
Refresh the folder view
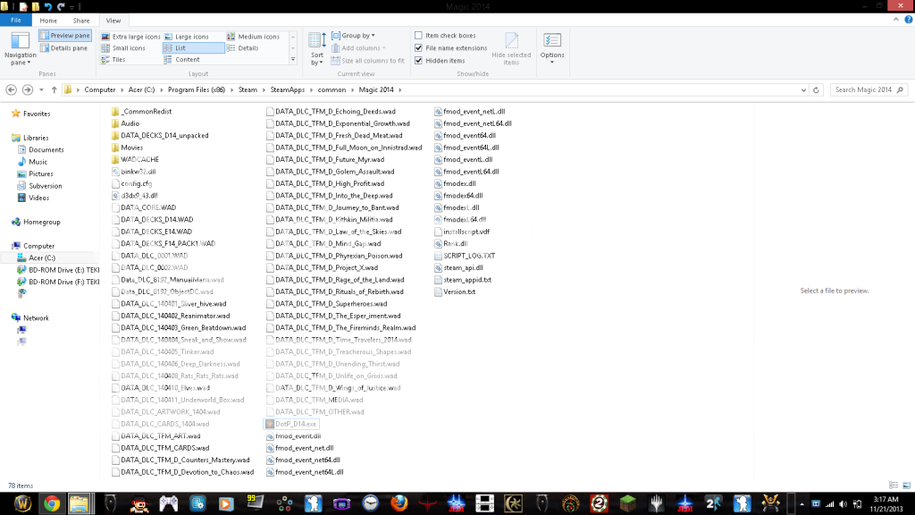(817, 90)
